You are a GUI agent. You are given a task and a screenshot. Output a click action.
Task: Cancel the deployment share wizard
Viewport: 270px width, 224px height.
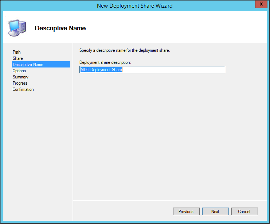click(x=244, y=212)
